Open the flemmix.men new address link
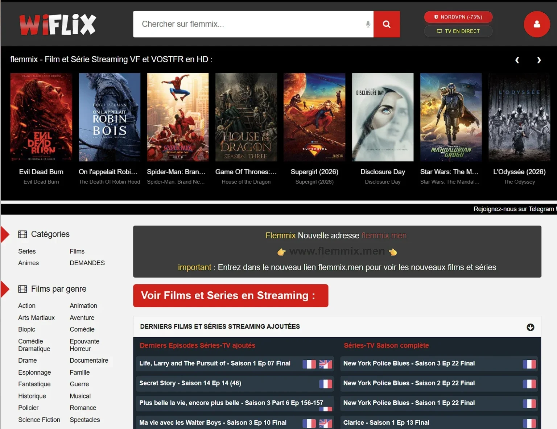Image resolution: width=557 pixels, height=429 pixels. point(384,236)
